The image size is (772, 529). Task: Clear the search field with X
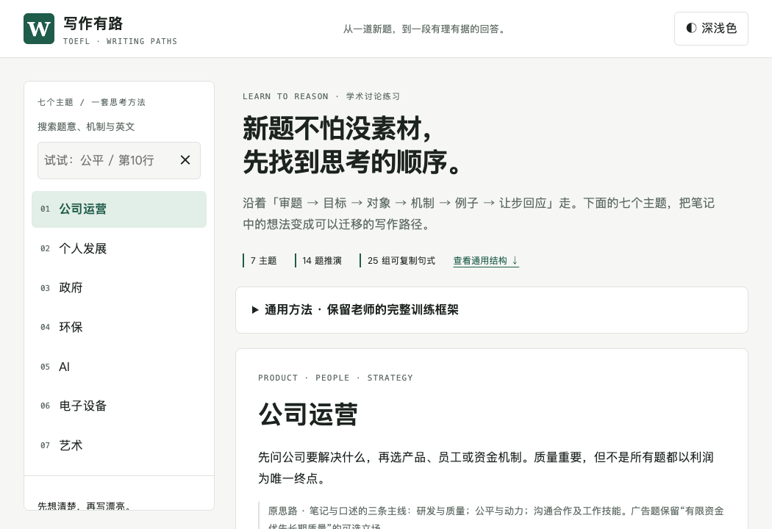185,160
